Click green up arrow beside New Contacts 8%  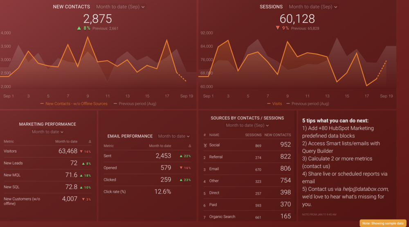79,28
